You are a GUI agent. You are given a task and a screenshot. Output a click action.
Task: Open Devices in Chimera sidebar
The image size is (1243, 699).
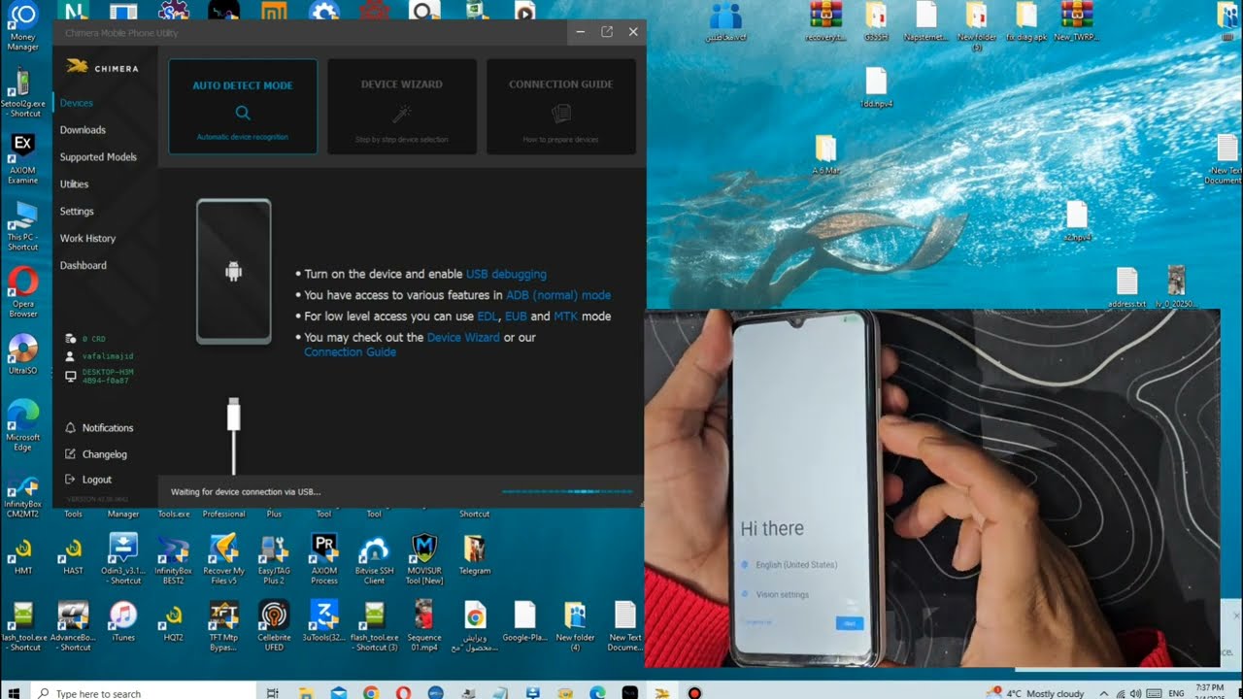click(77, 103)
